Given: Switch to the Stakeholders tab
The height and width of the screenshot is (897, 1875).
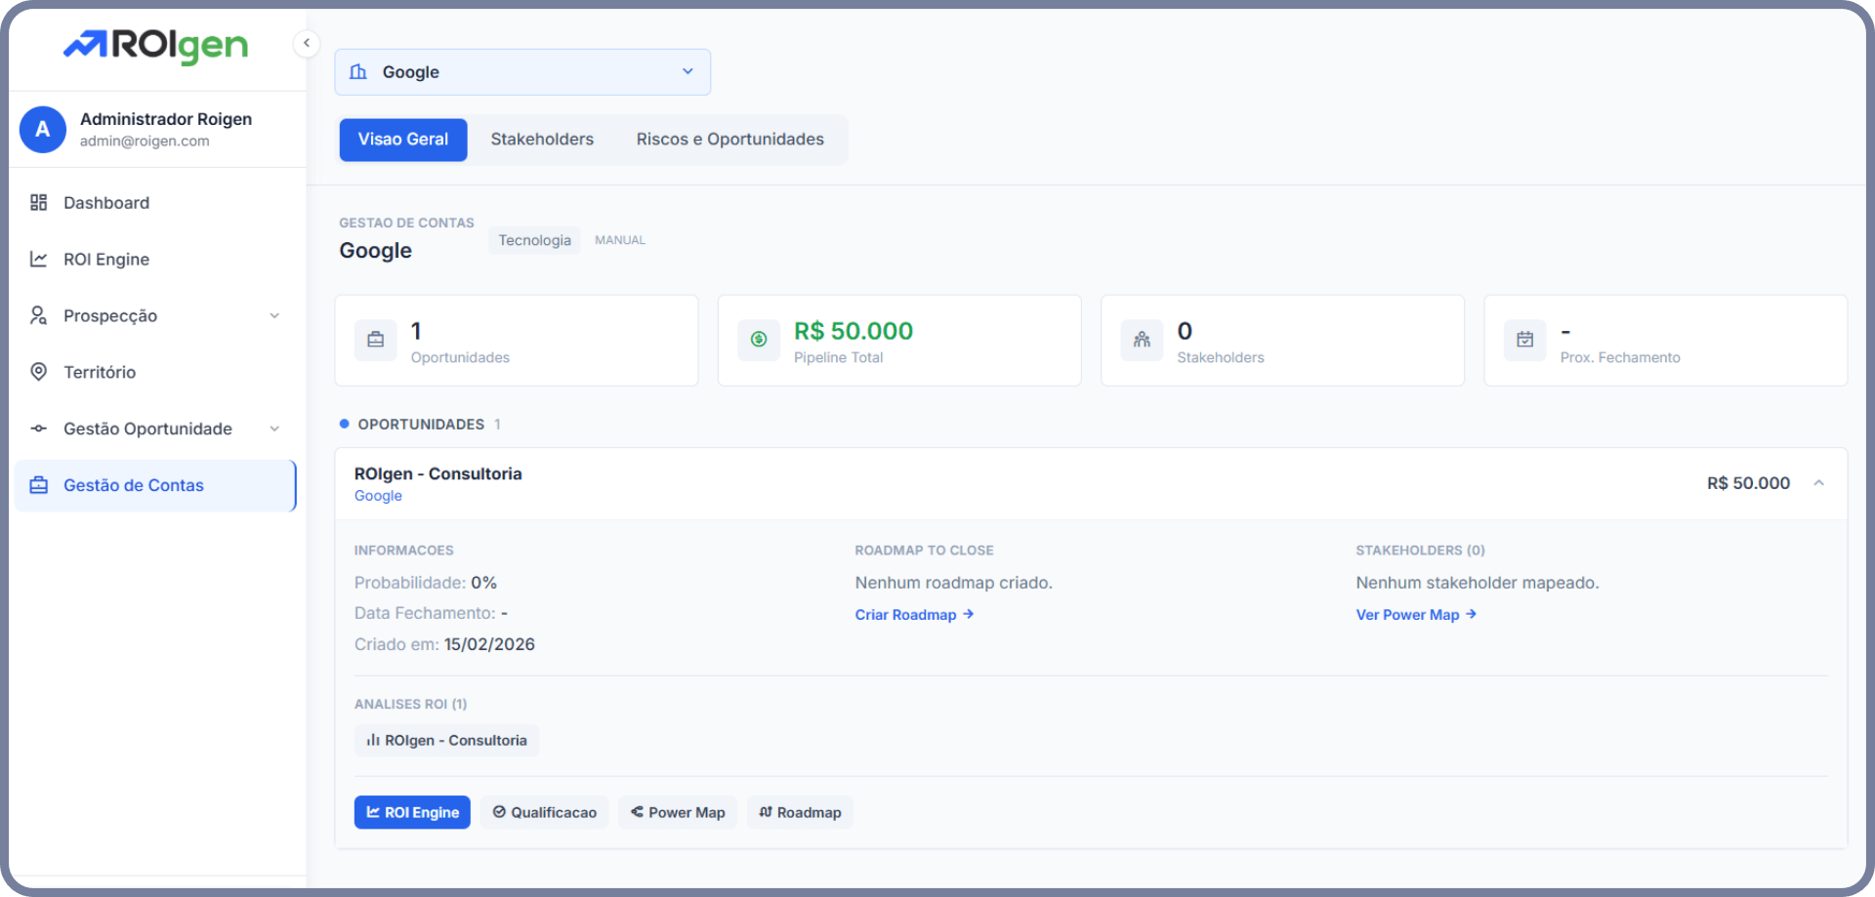Looking at the screenshot, I should click(542, 140).
